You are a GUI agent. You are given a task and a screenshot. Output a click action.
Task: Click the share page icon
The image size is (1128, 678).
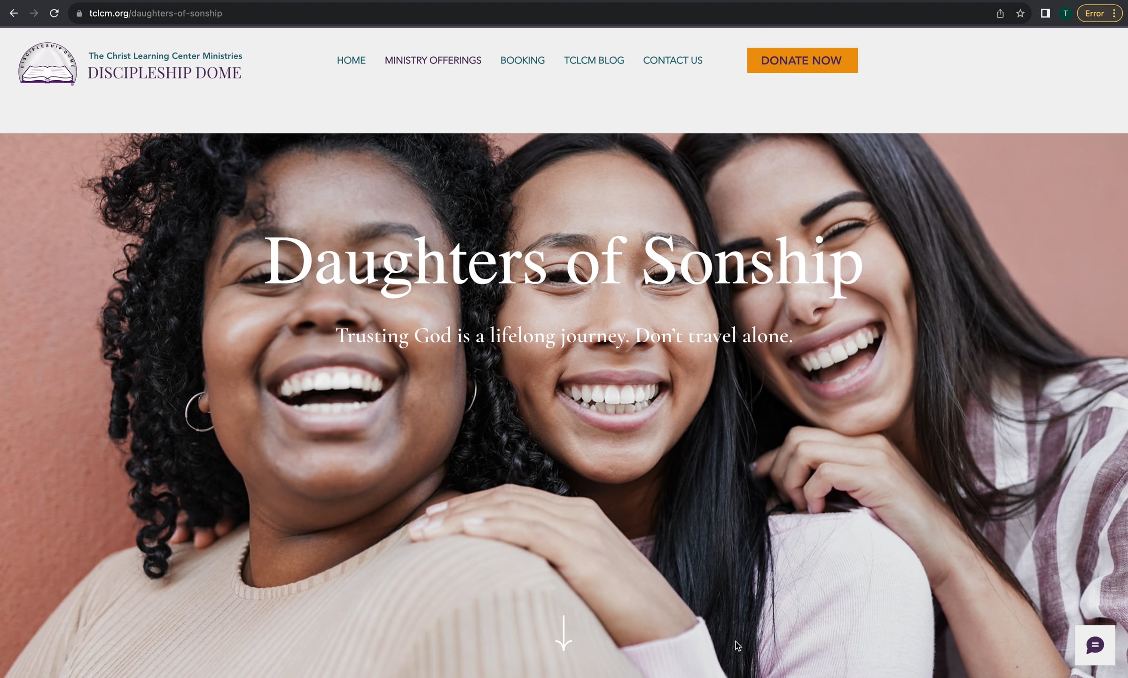pyautogui.click(x=1000, y=14)
